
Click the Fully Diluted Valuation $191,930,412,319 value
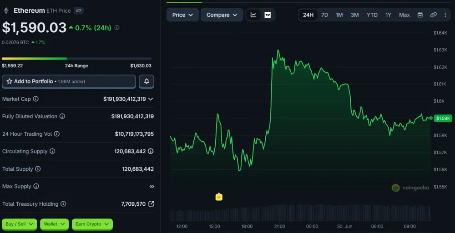132,116
